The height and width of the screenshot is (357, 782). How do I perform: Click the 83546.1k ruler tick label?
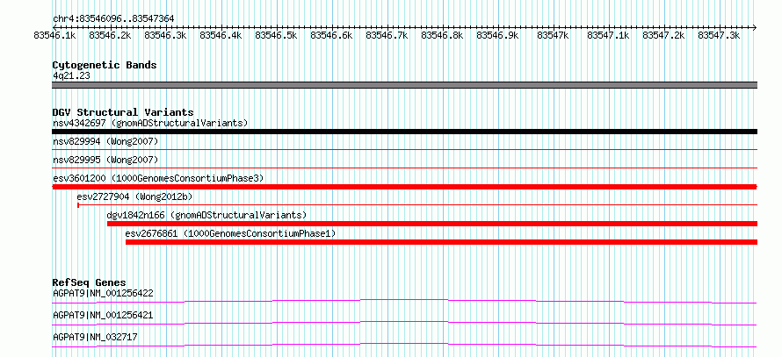coord(54,35)
